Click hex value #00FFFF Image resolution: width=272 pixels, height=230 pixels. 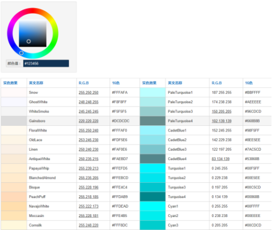(252, 206)
